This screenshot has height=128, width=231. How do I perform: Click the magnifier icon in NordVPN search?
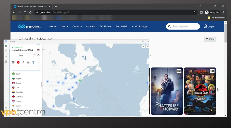(x=38, y=69)
